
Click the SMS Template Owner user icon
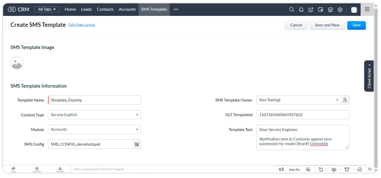click(345, 100)
